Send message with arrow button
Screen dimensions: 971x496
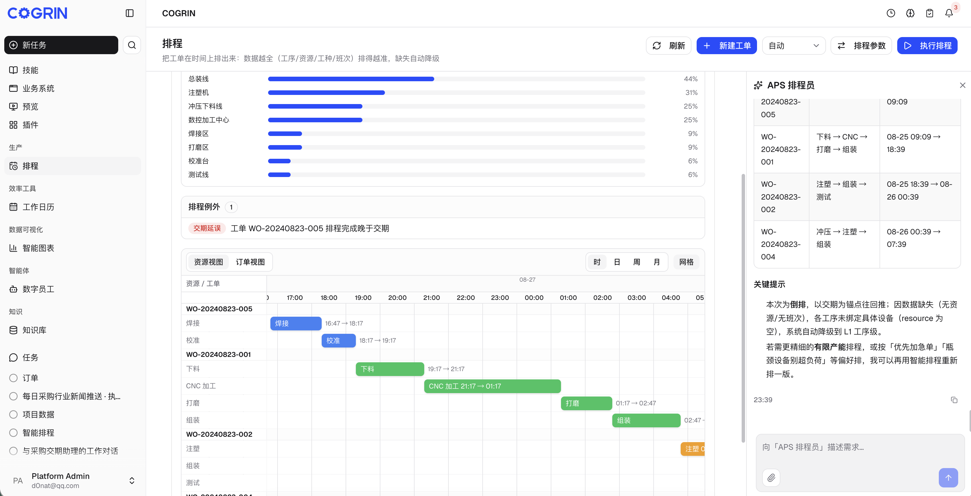(x=948, y=477)
